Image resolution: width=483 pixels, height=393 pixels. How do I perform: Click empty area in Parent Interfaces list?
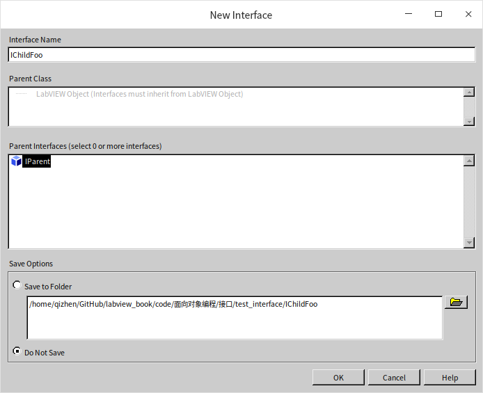pyautogui.click(x=237, y=209)
